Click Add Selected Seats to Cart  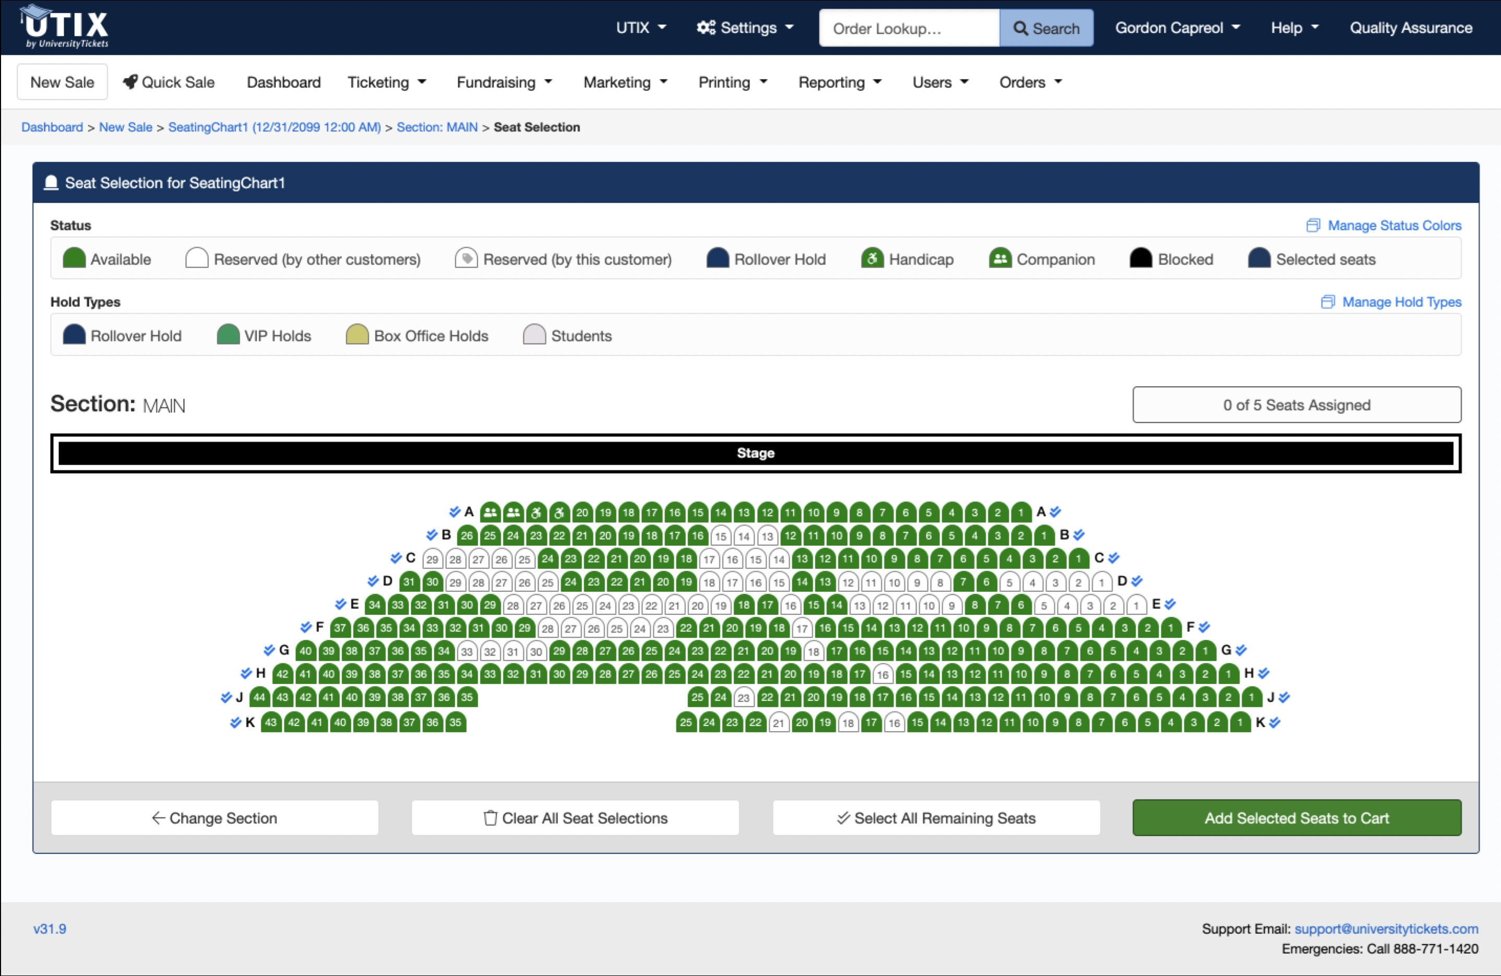coord(1296,818)
